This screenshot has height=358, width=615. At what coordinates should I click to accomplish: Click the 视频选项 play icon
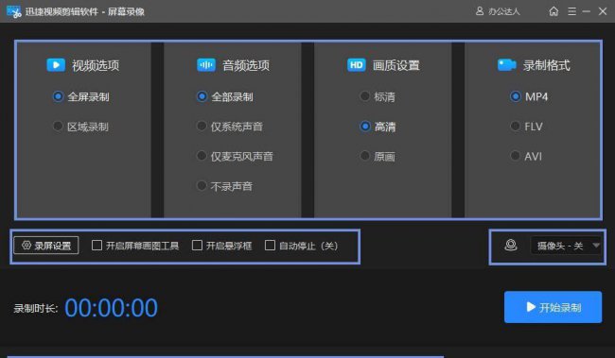56,64
